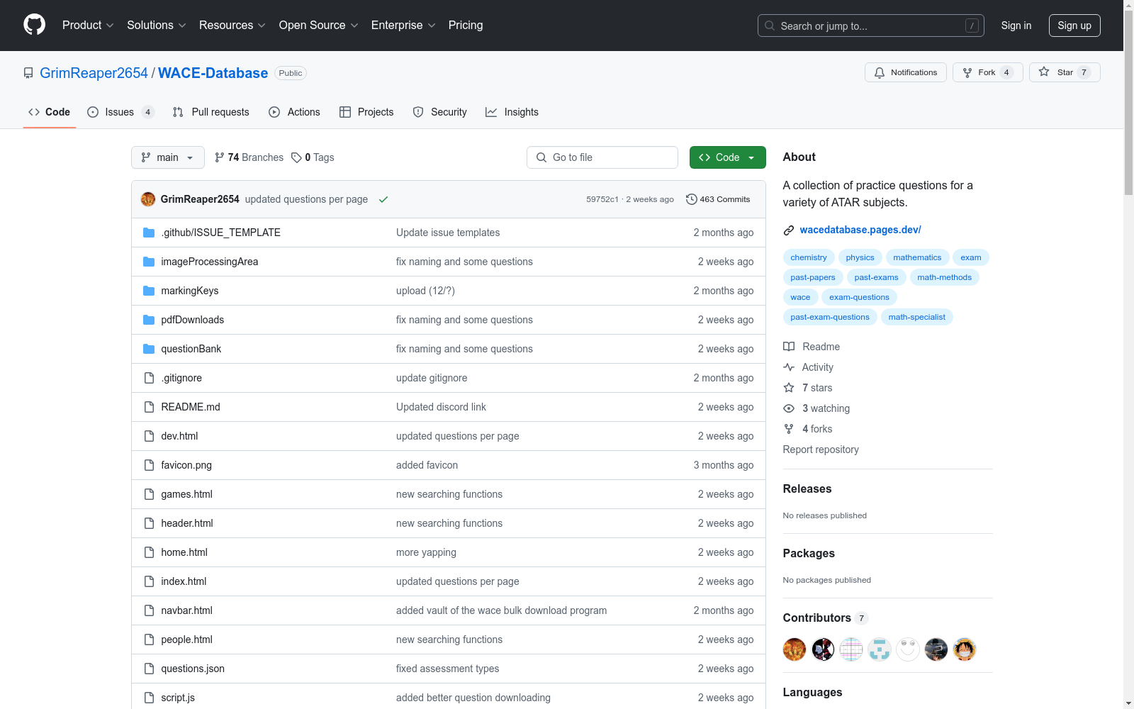Click the 'chemistry' topic tag
The height and width of the screenshot is (709, 1134).
[809, 257]
